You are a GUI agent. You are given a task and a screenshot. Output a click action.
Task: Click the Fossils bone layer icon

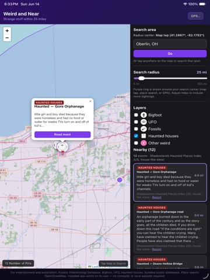point(143,129)
